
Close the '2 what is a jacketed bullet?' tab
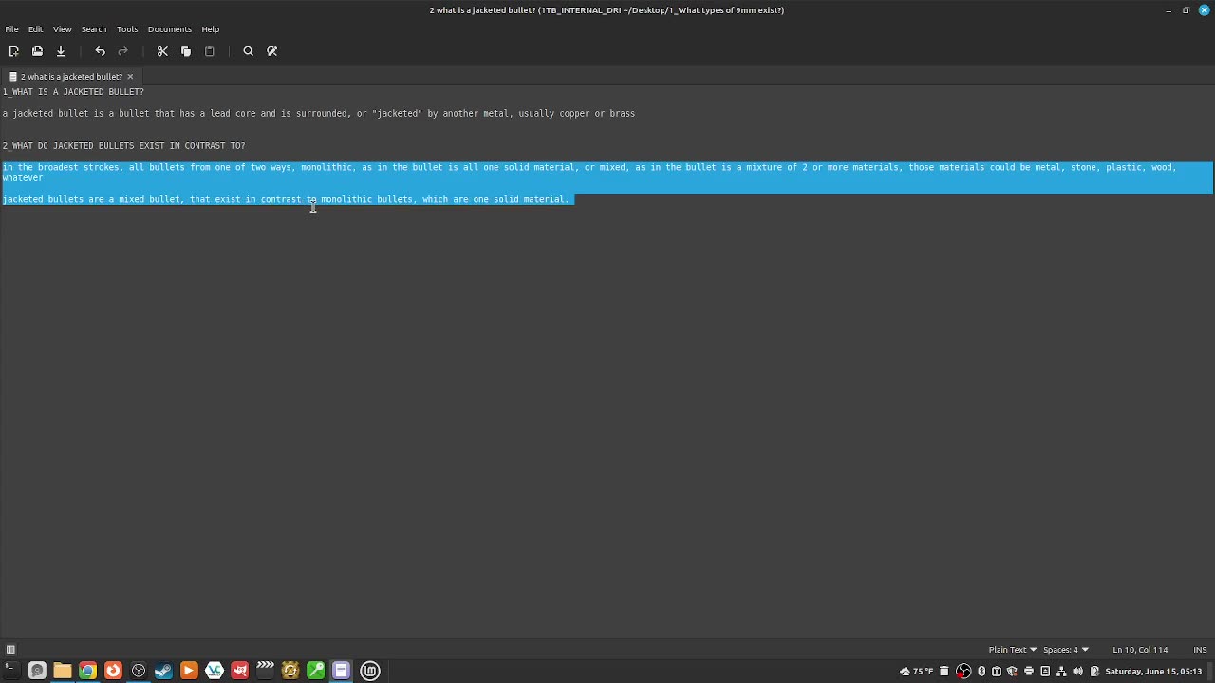(x=130, y=76)
